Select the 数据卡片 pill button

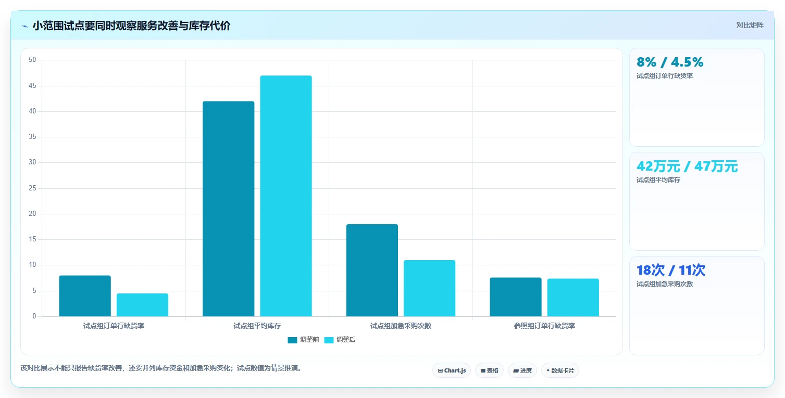click(x=560, y=370)
